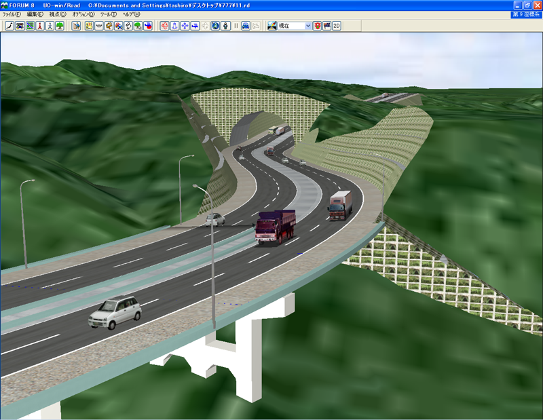543x420 pixels.
Task: Click the yellow map drawing icon
Action: point(89,26)
